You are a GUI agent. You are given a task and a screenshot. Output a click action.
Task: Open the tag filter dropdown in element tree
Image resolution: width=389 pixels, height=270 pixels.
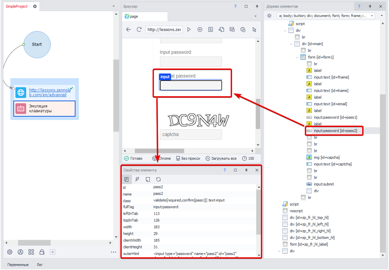[372, 16]
